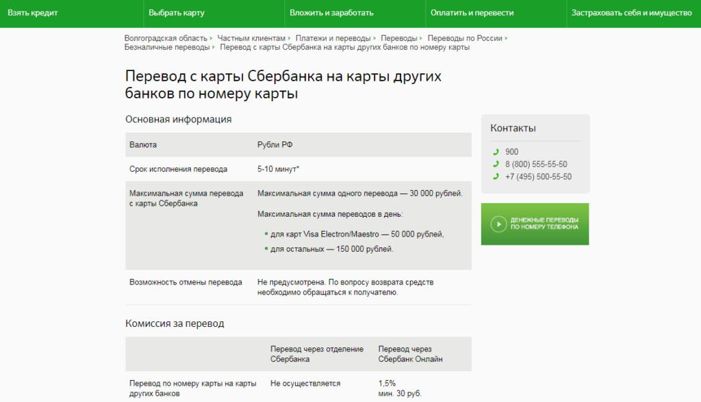701x402 pixels.
Task: Click the phone icon next to 900
Action: (496, 152)
